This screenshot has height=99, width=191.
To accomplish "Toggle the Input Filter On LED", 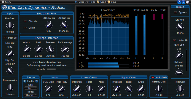I will point(5,38).
